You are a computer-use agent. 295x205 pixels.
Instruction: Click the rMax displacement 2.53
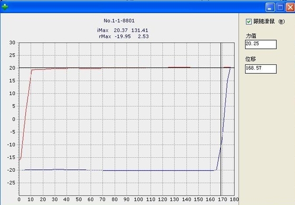tap(143, 36)
